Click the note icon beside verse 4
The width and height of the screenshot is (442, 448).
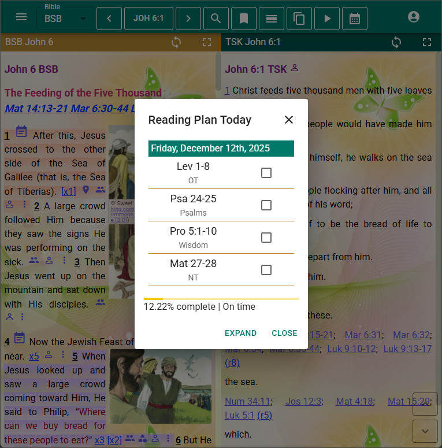pyautogui.click(x=20, y=338)
